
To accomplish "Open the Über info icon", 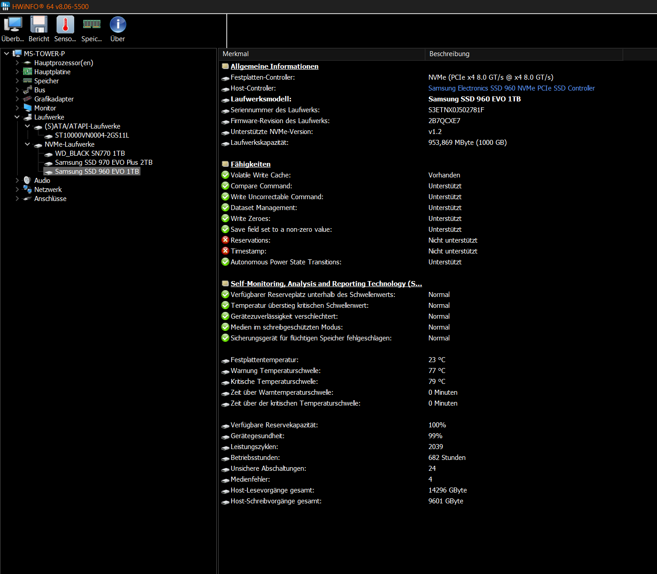I will 118,24.
